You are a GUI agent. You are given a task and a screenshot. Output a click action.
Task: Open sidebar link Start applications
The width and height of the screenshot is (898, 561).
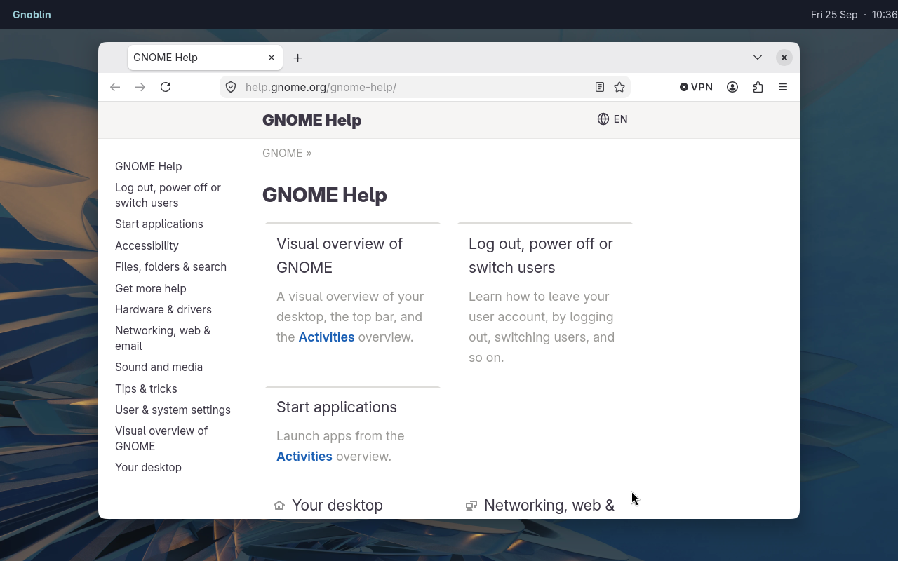(x=159, y=224)
